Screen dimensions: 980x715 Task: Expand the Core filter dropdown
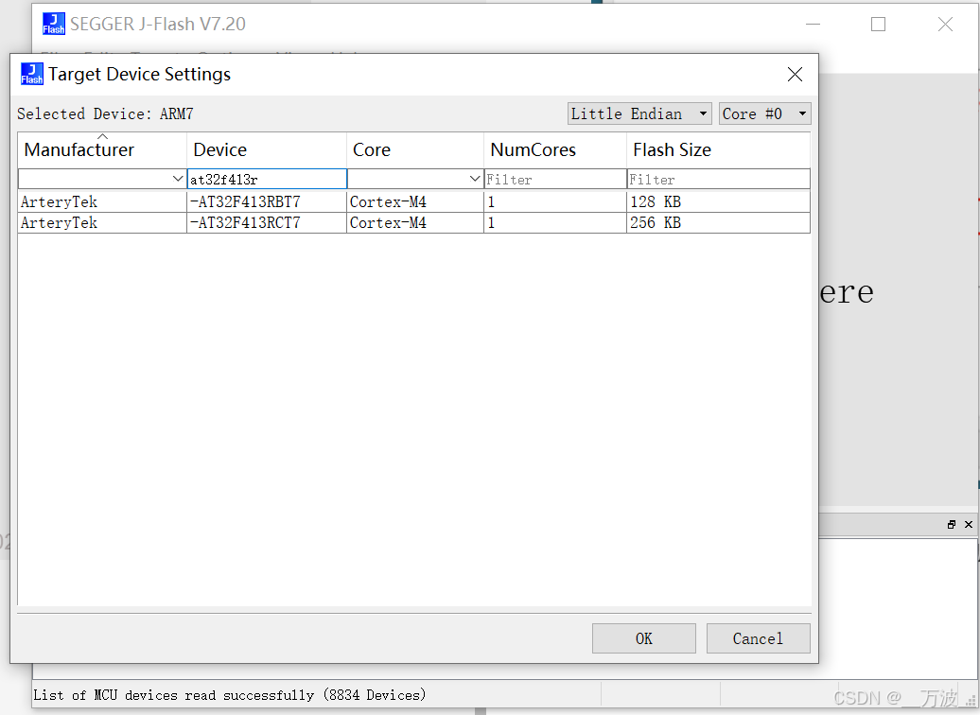coord(475,179)
